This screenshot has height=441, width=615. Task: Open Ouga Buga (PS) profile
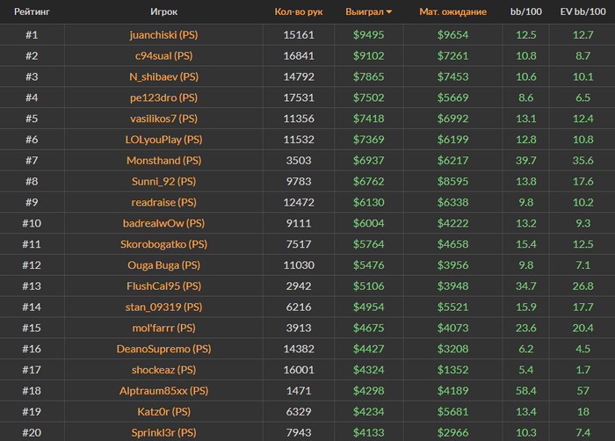point(163,264)
